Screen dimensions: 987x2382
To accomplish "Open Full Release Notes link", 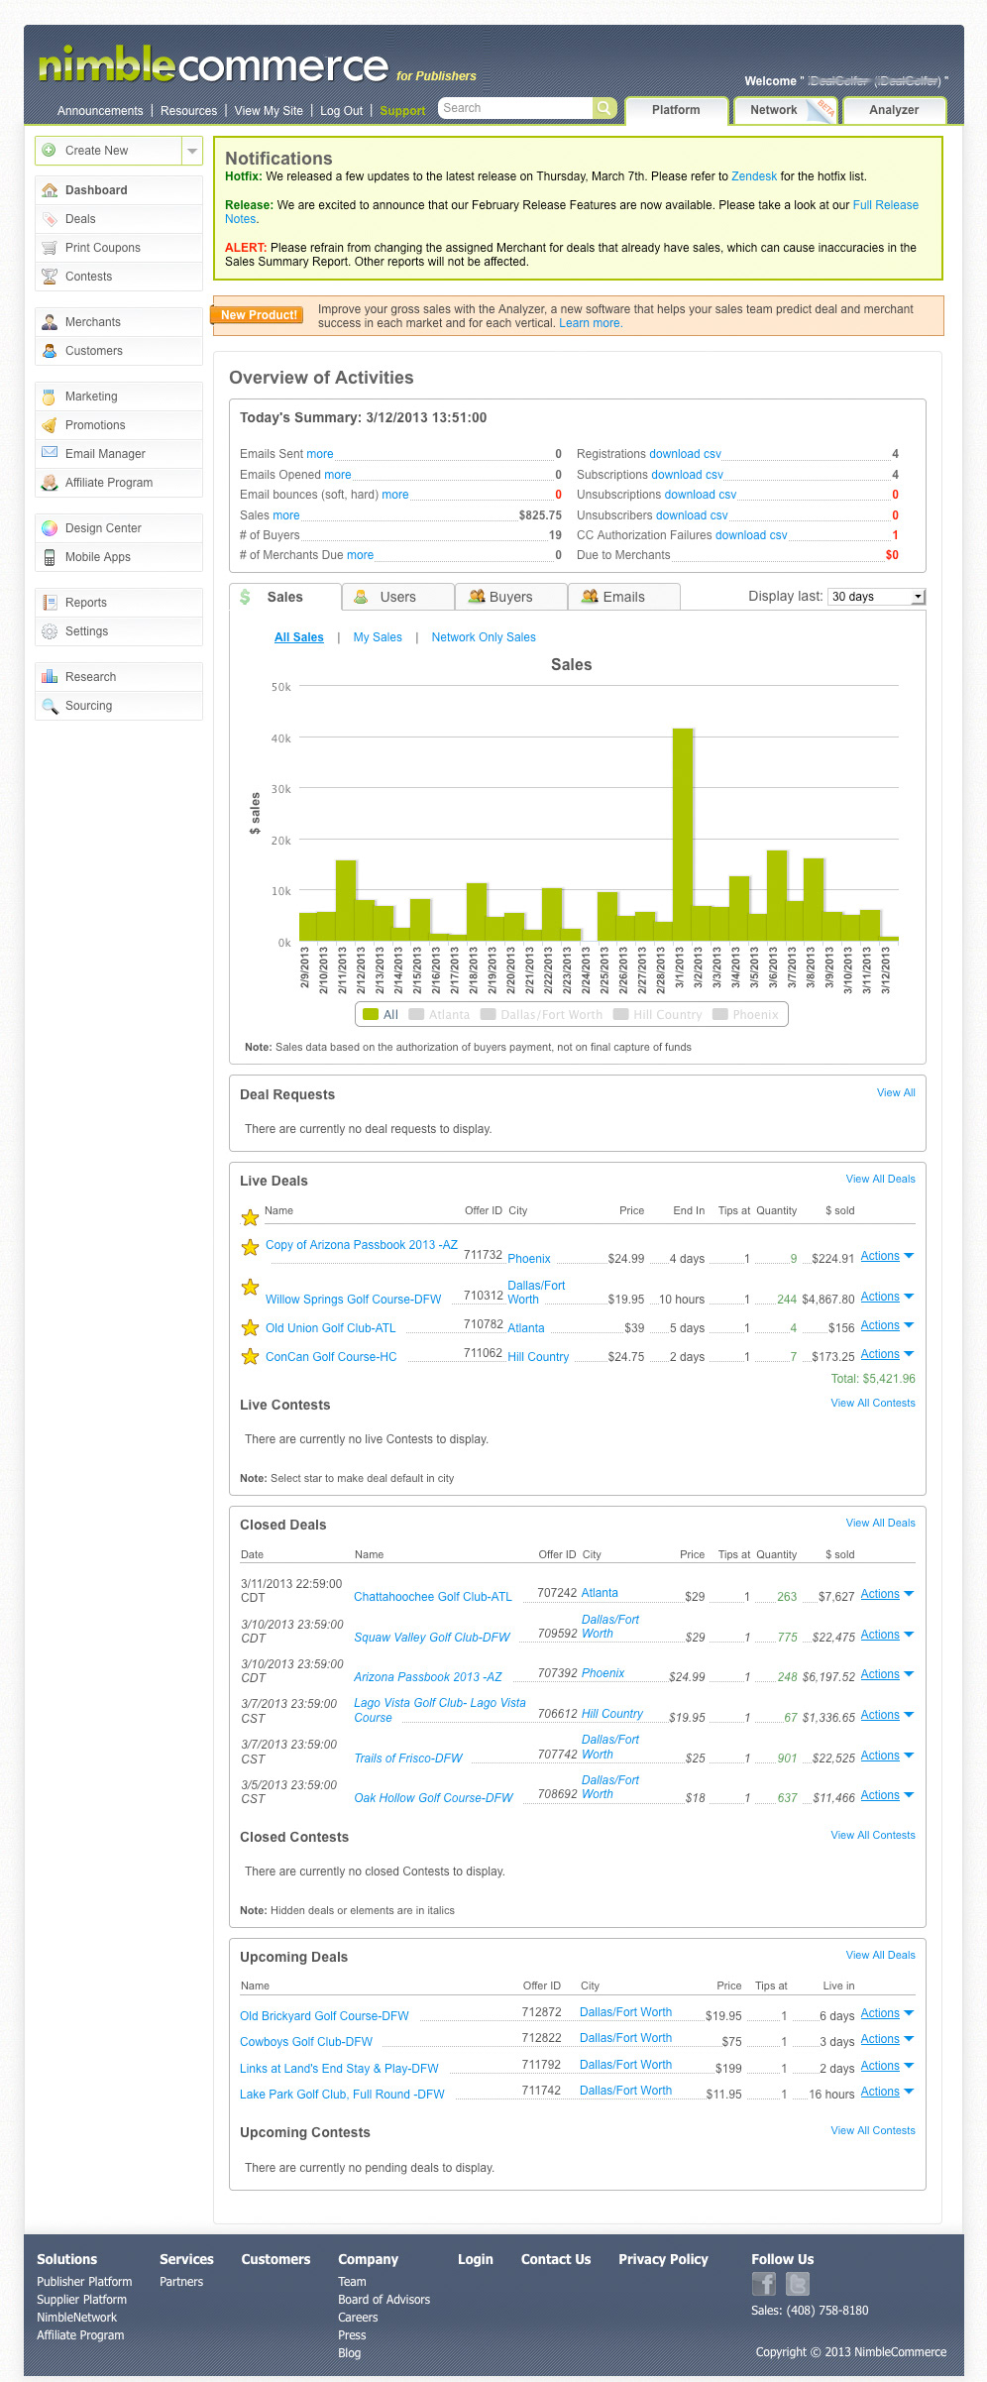I will 885,205.
